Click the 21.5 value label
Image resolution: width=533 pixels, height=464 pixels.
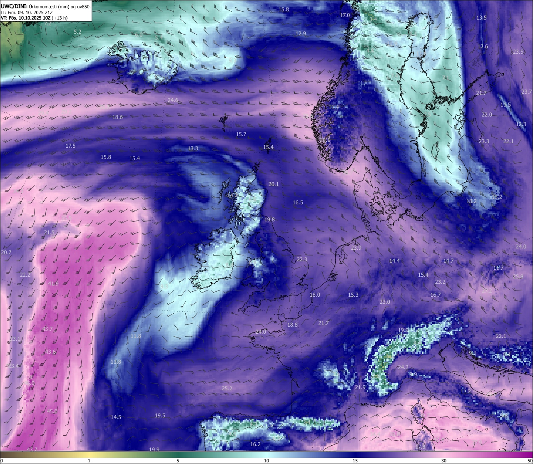49,232
